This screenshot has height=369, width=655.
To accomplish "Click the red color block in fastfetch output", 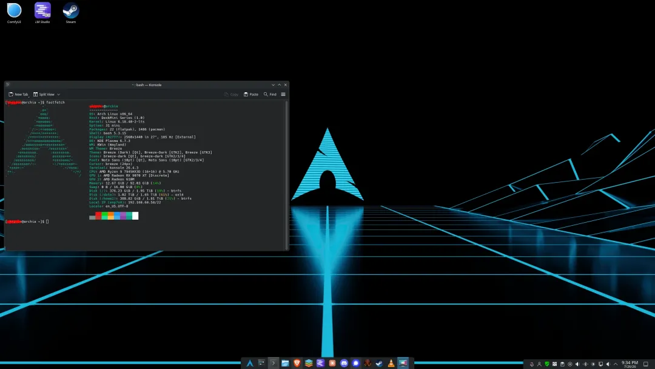I will tap(98, 215).
